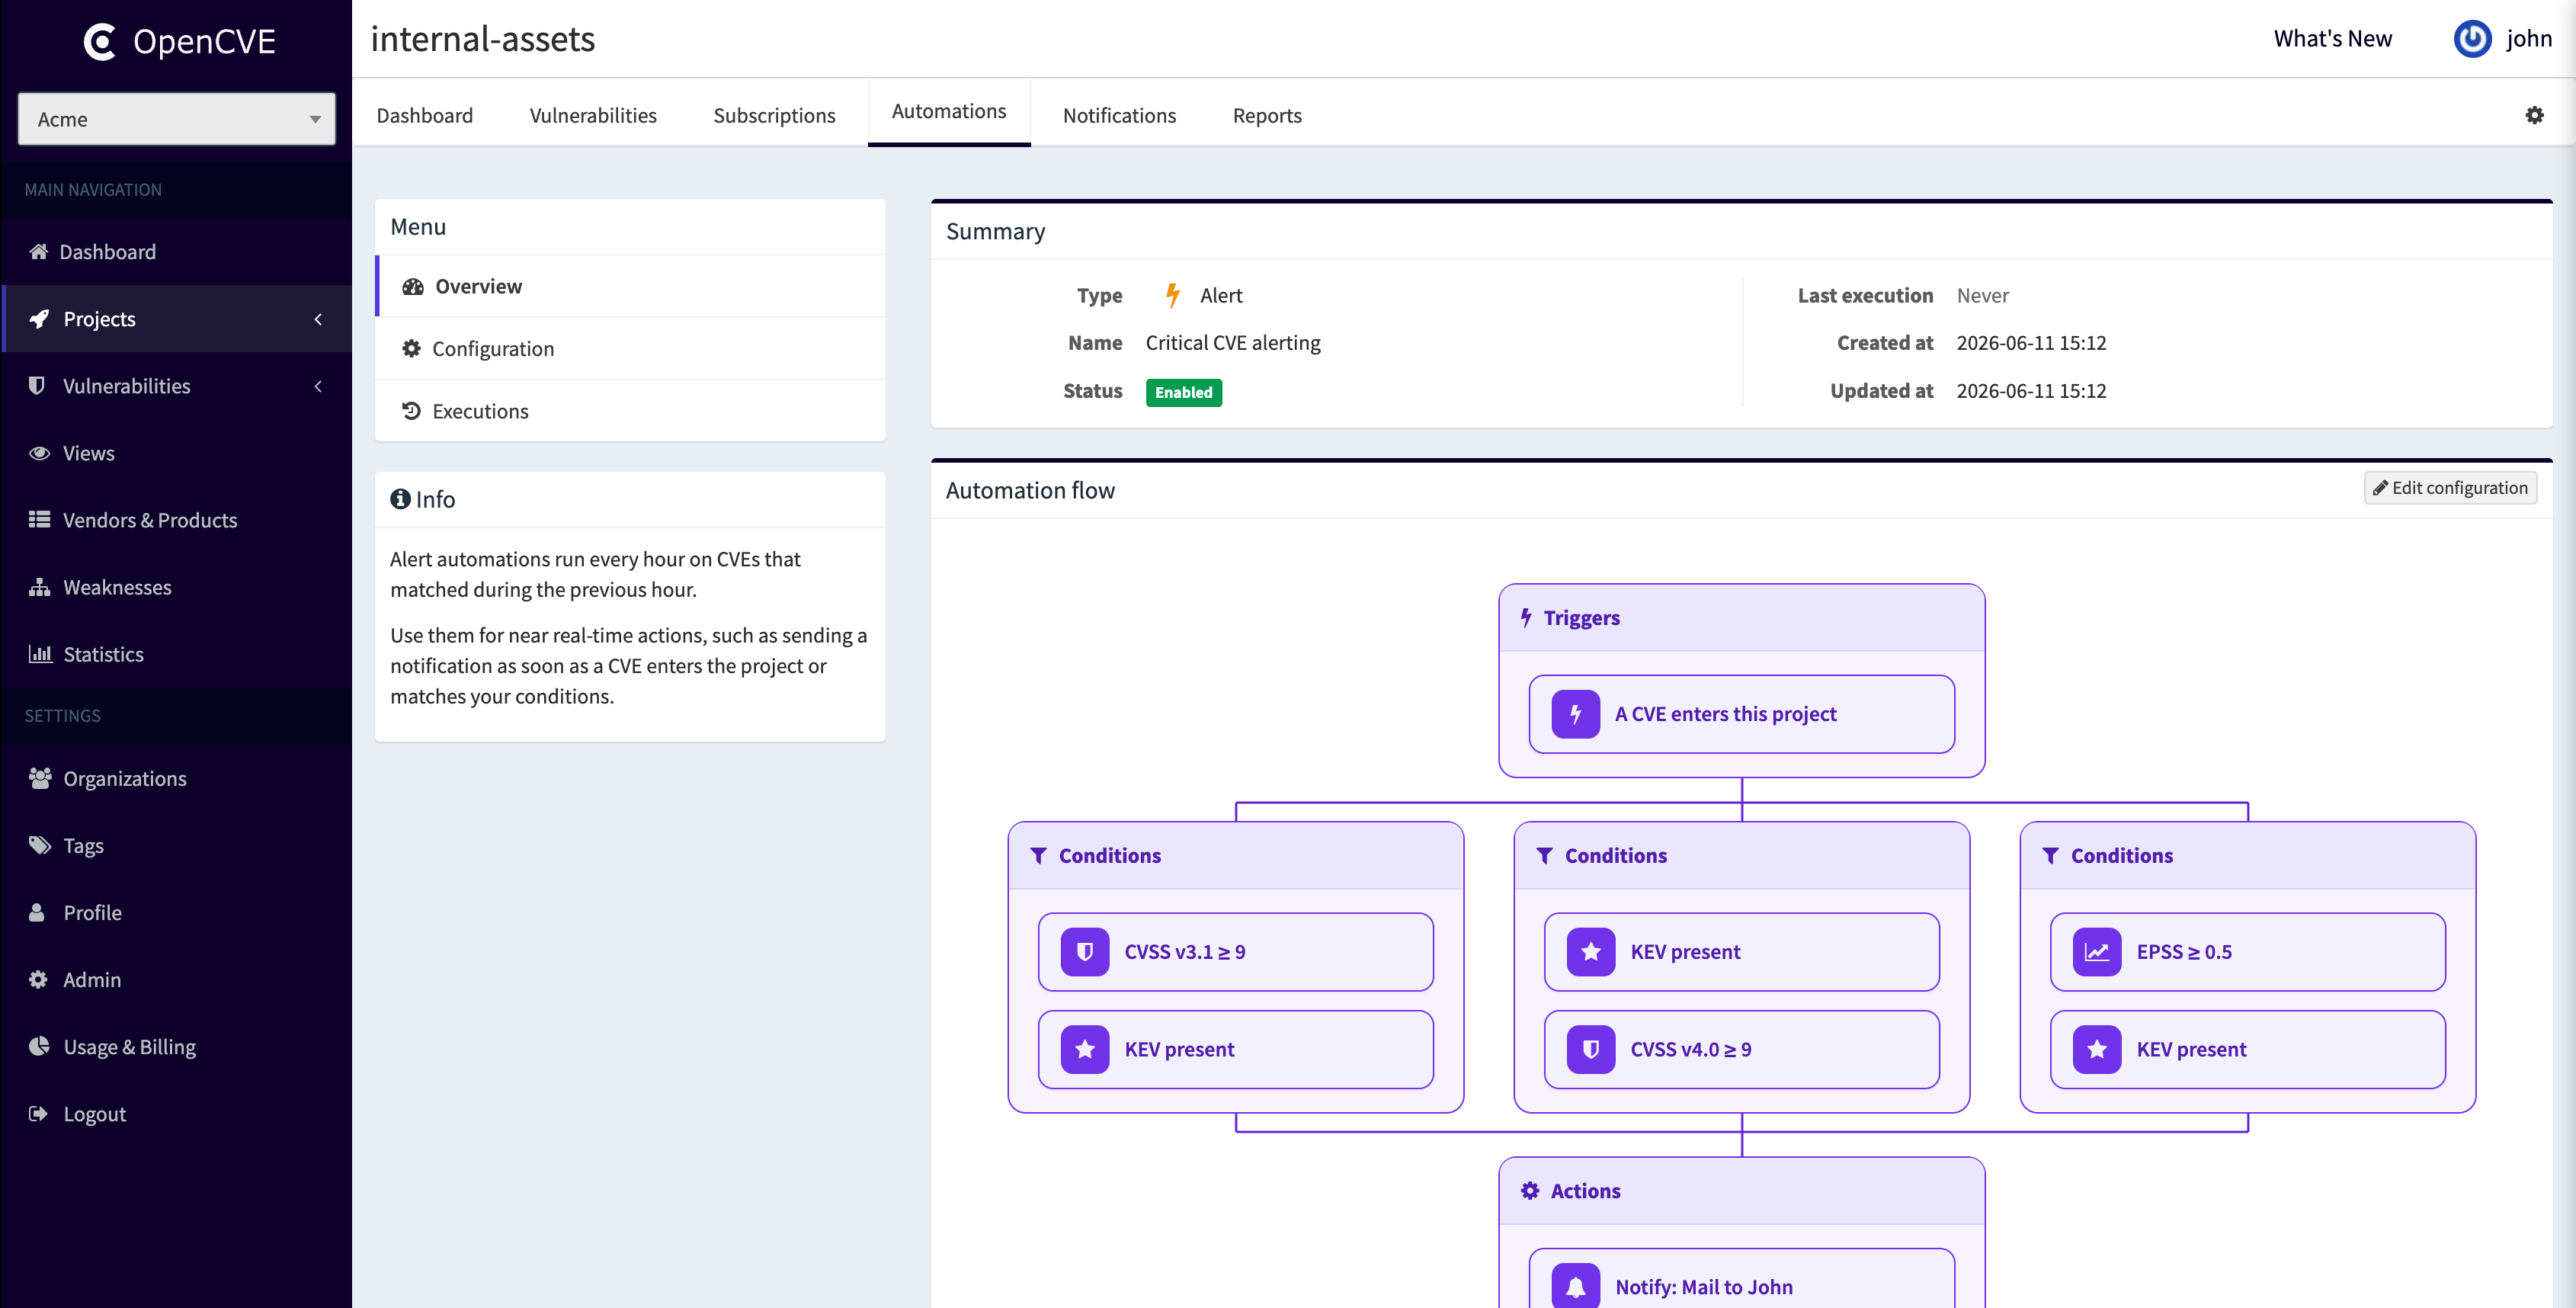Expand the Vulnerabilities sidebar chevron
The width and height of the screenshot is (2576, 1308).
pos(318,386)
